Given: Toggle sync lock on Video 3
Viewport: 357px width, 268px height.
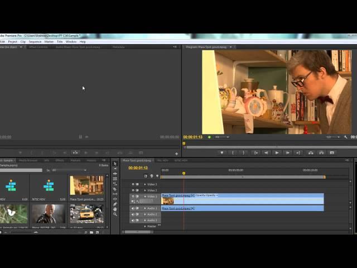Looking at the screenshot, I should click(x=137, y=184).
